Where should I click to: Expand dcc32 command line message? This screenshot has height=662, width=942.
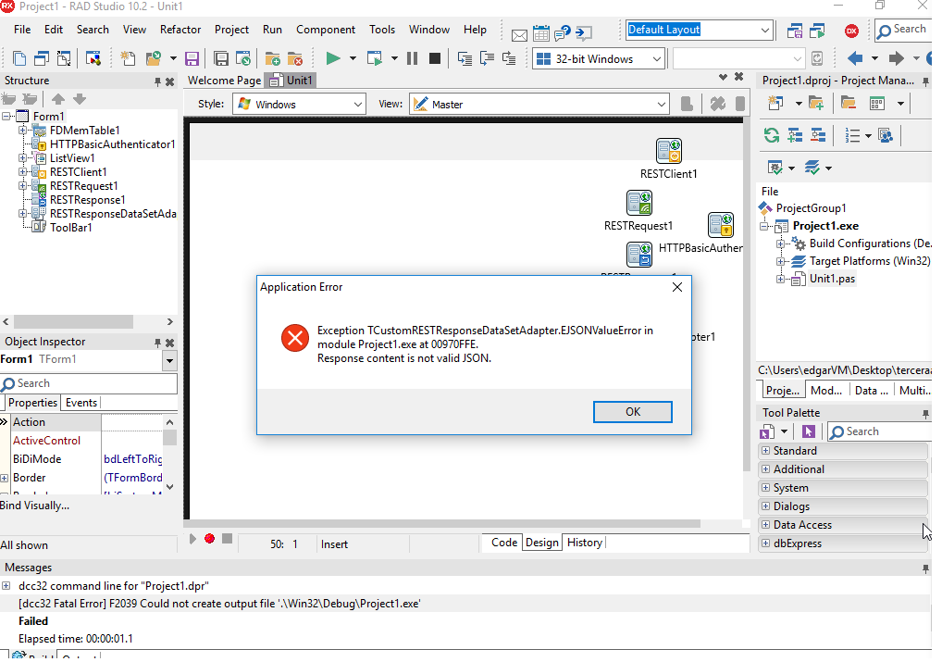coord(6,586)
